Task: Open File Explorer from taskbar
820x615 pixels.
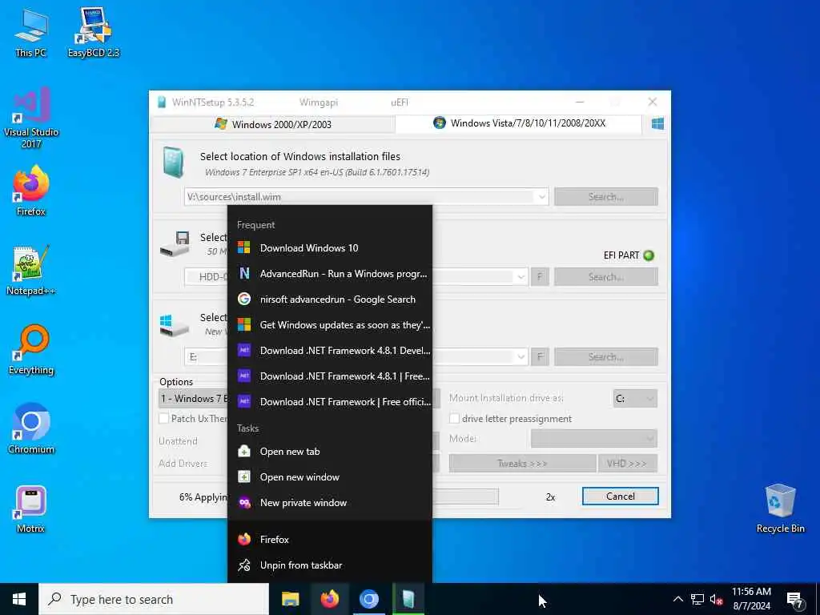Action: pyautogui.click(x=290, y=599)
